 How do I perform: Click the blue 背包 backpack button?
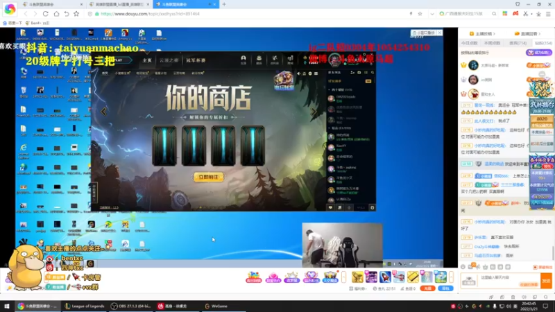pyautogui.click(x=445, y=288)
